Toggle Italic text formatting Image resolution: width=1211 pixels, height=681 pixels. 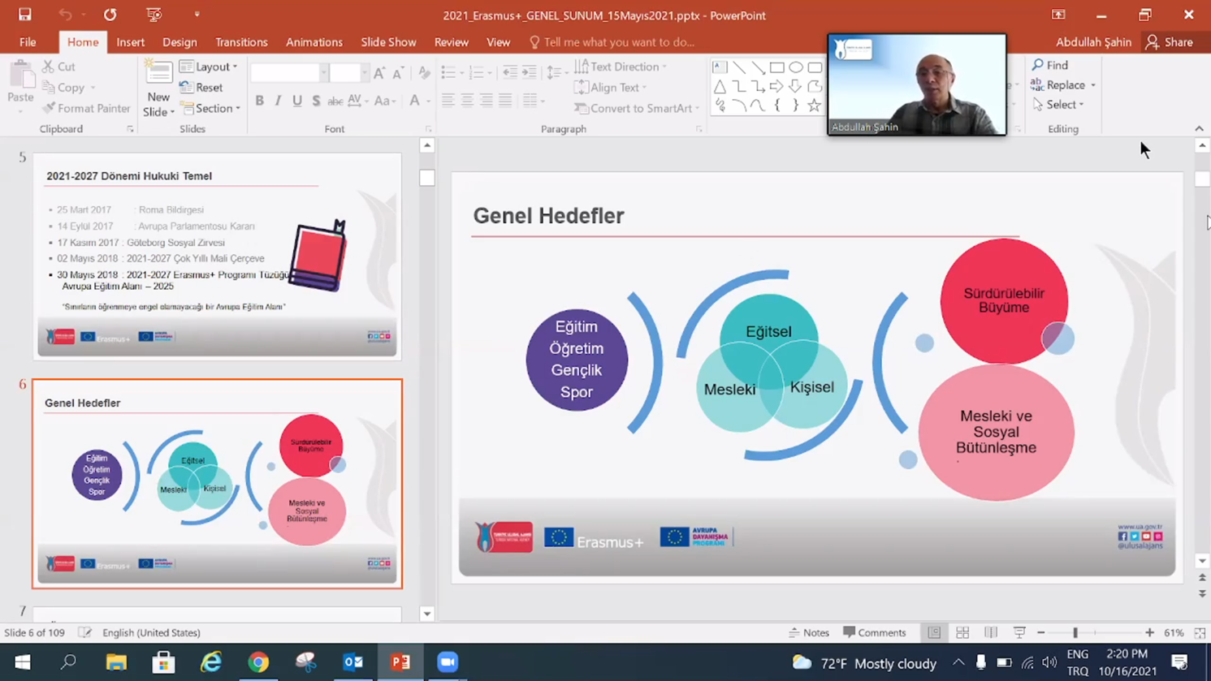(x=278, y=101)
